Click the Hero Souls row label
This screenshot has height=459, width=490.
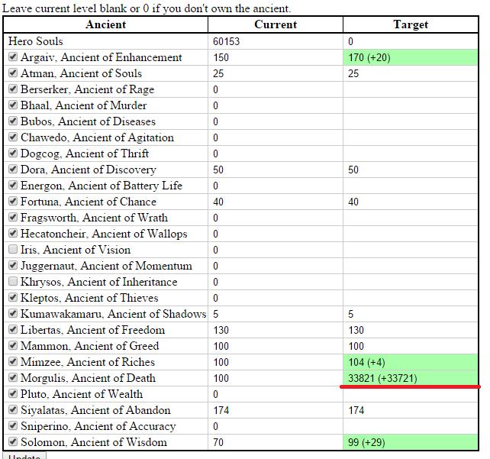36,41
